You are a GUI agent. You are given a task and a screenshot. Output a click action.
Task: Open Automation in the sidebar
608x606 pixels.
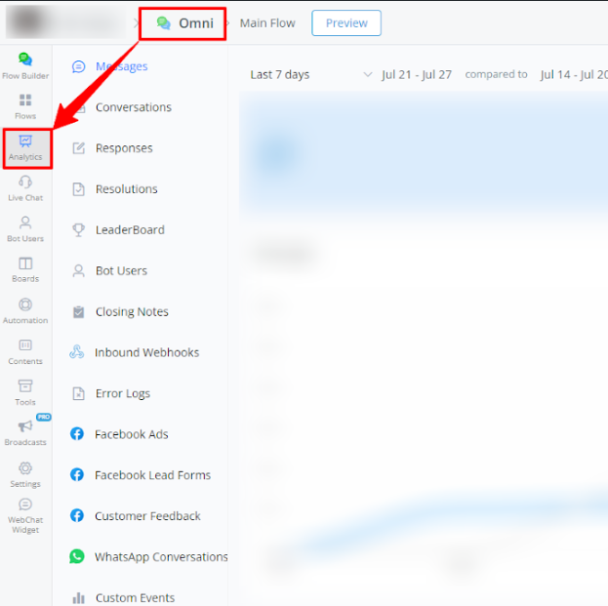pyautogui.click(x=25, y=310)
